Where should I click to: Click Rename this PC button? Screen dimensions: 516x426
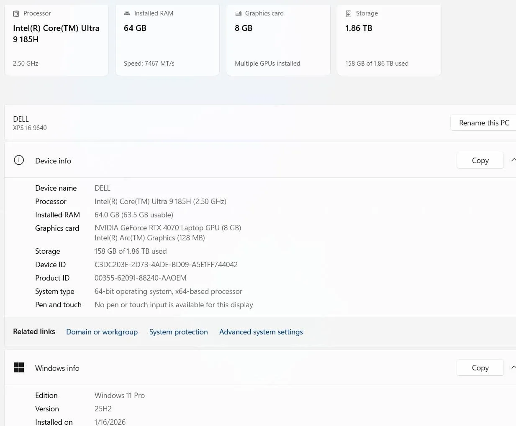(x=483, y=123)
